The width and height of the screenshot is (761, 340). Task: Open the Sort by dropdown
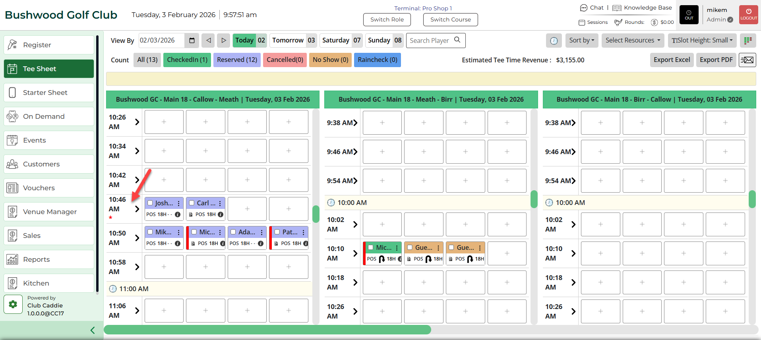pyautogui.click(x=581, y=41)
